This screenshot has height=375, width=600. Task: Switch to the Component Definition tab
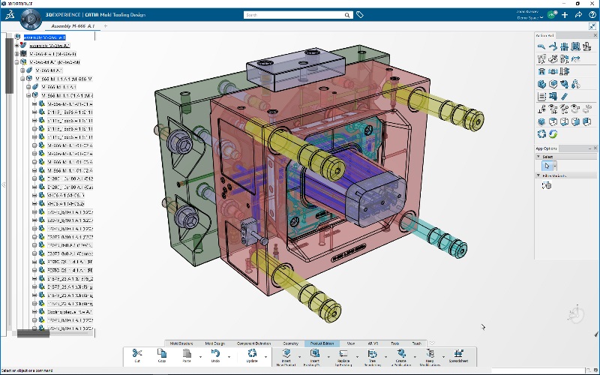pyautogui.click(x=253, y=343)
